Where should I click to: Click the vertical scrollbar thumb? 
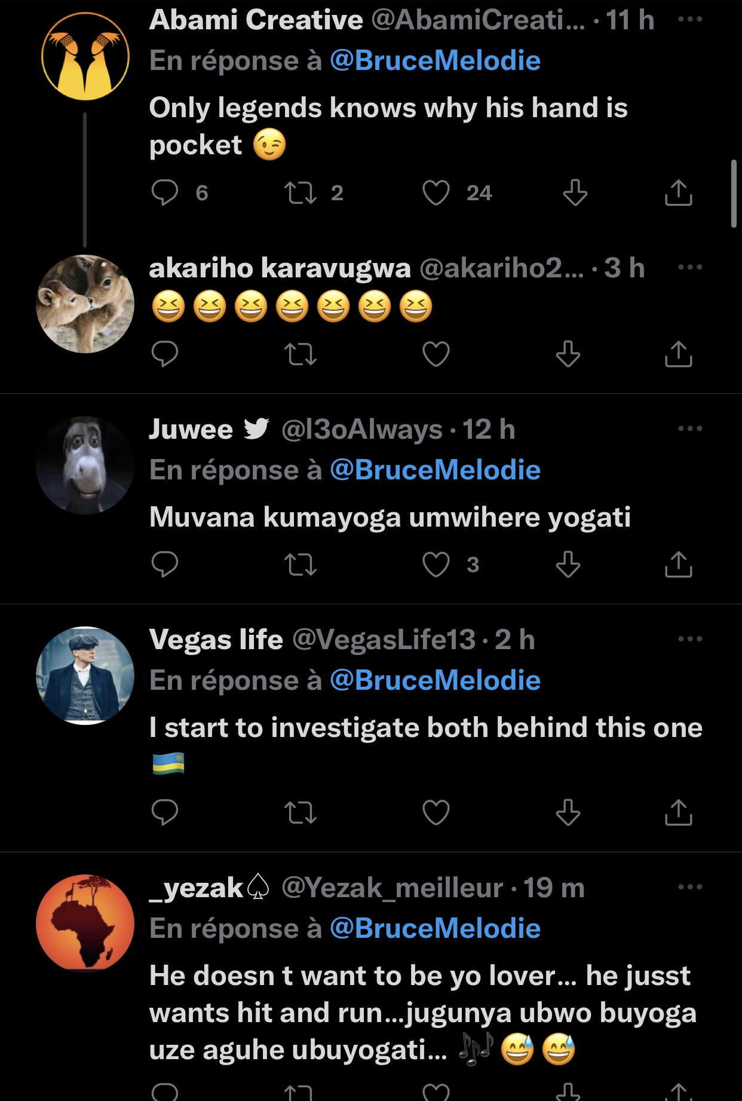[734, 193]
